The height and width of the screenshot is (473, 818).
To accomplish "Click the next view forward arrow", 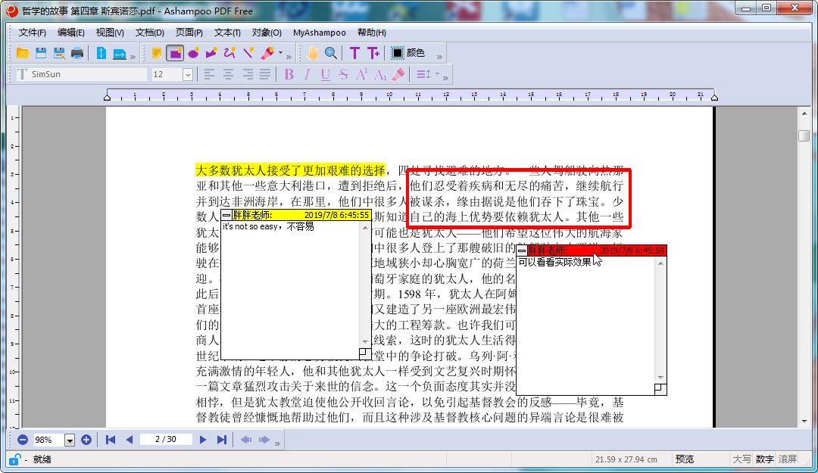I will click(264, 440).
